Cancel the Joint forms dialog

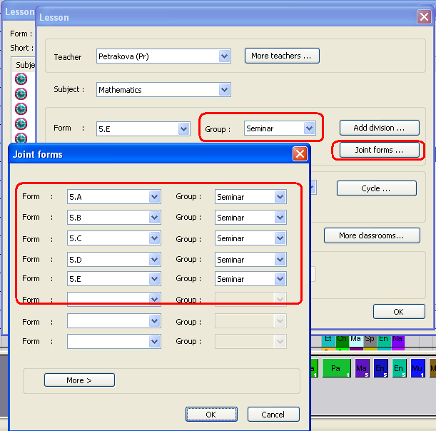[x=273, y=415]
